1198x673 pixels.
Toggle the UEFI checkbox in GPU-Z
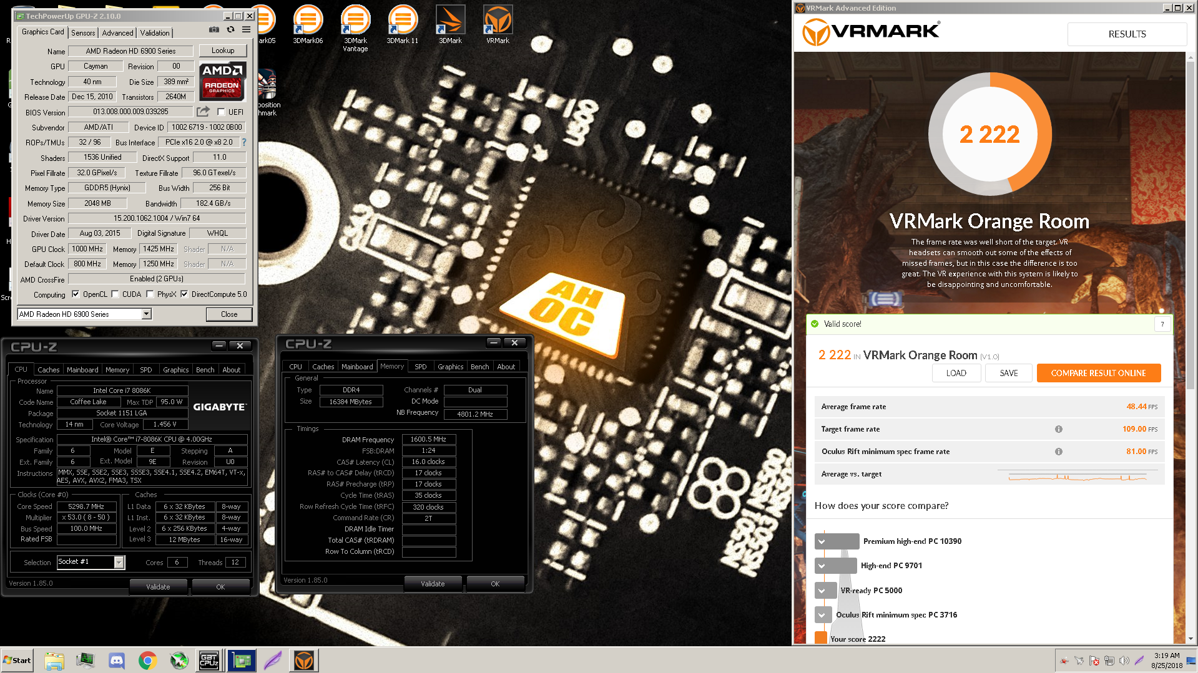point(221,112)
